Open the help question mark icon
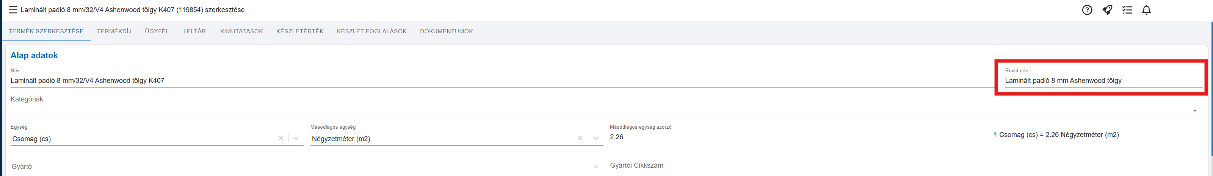This screenshot has width=1213, height=176. (x=1087, y=10)
